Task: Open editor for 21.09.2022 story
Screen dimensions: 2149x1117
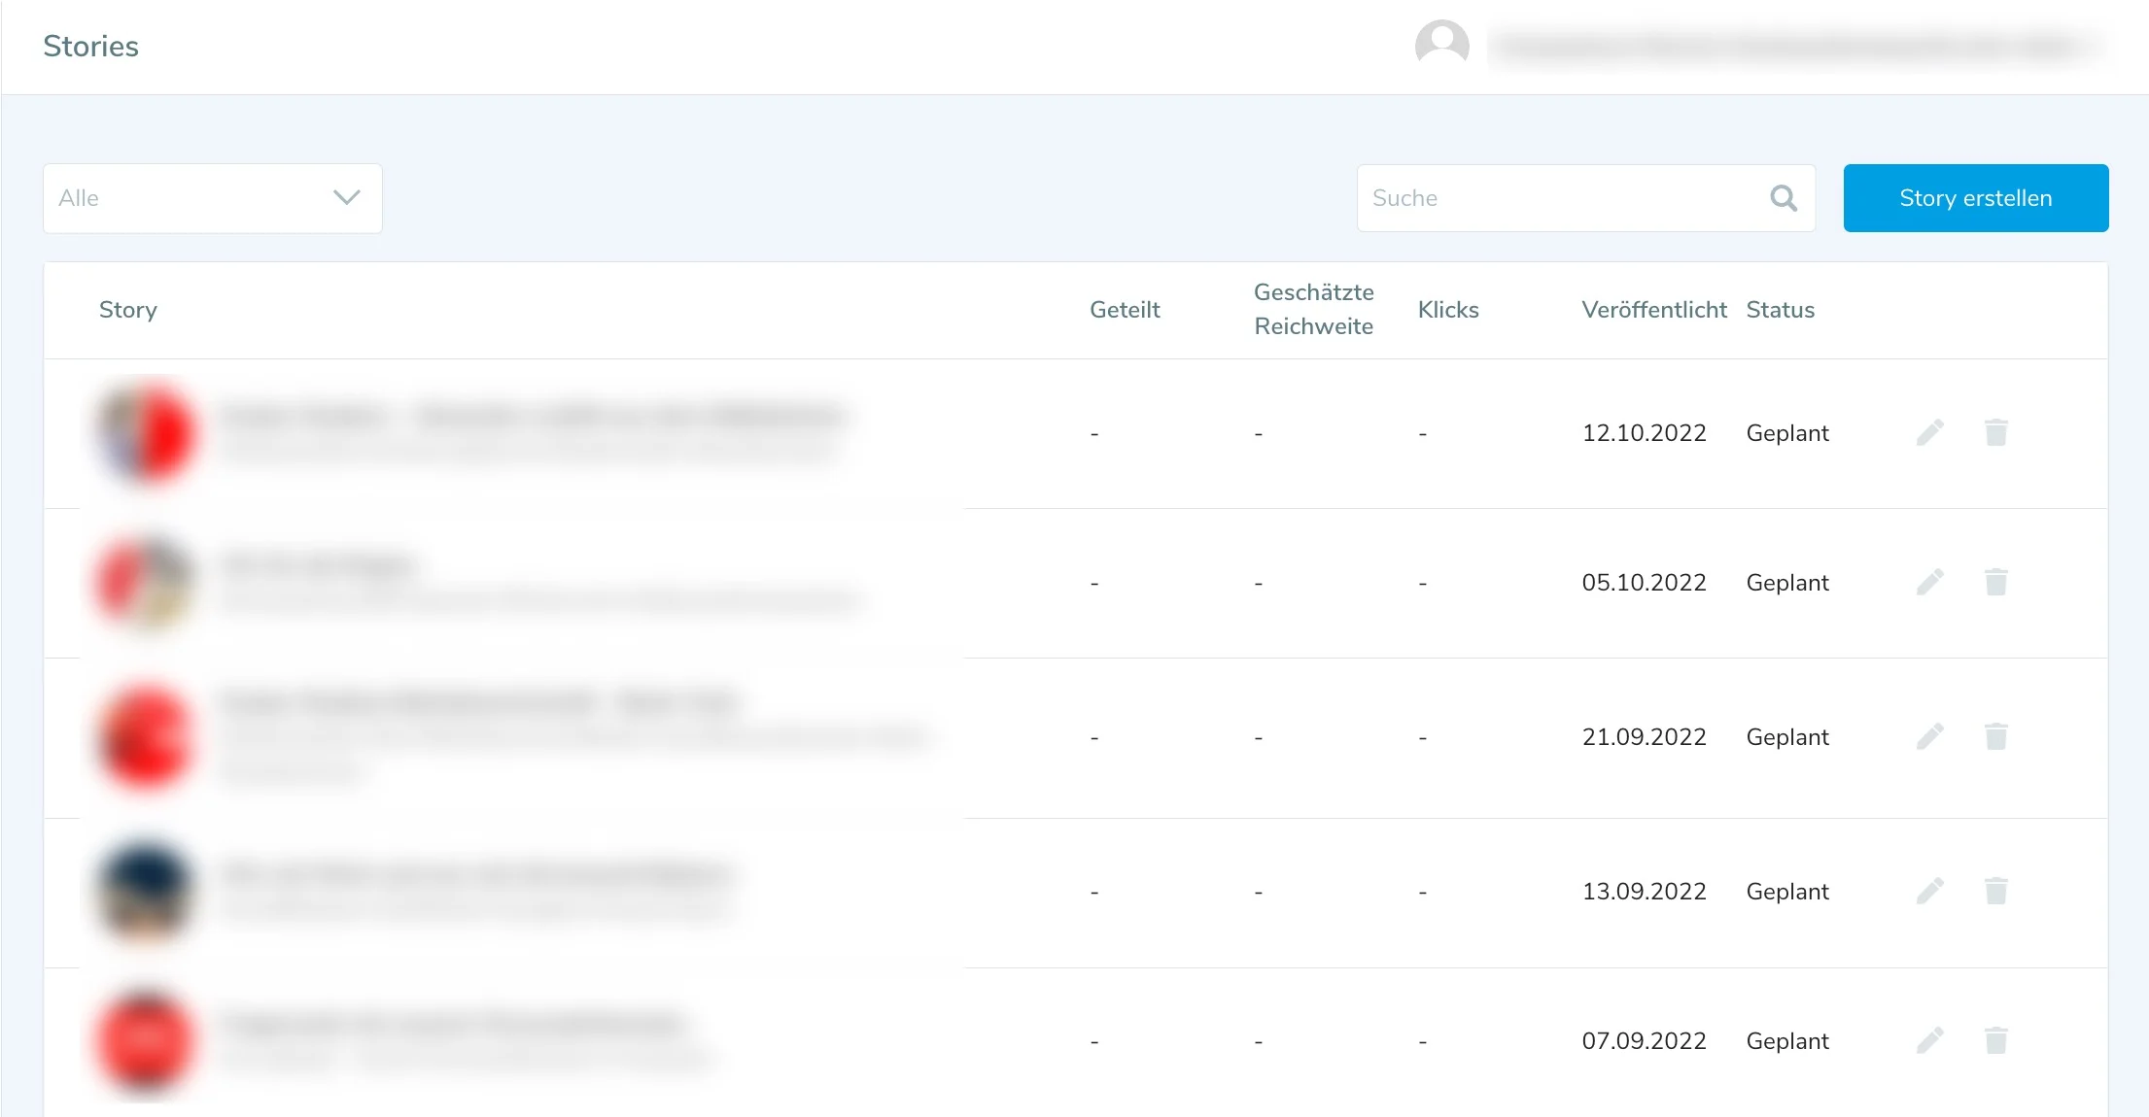Action: (x=1929, y=737)
